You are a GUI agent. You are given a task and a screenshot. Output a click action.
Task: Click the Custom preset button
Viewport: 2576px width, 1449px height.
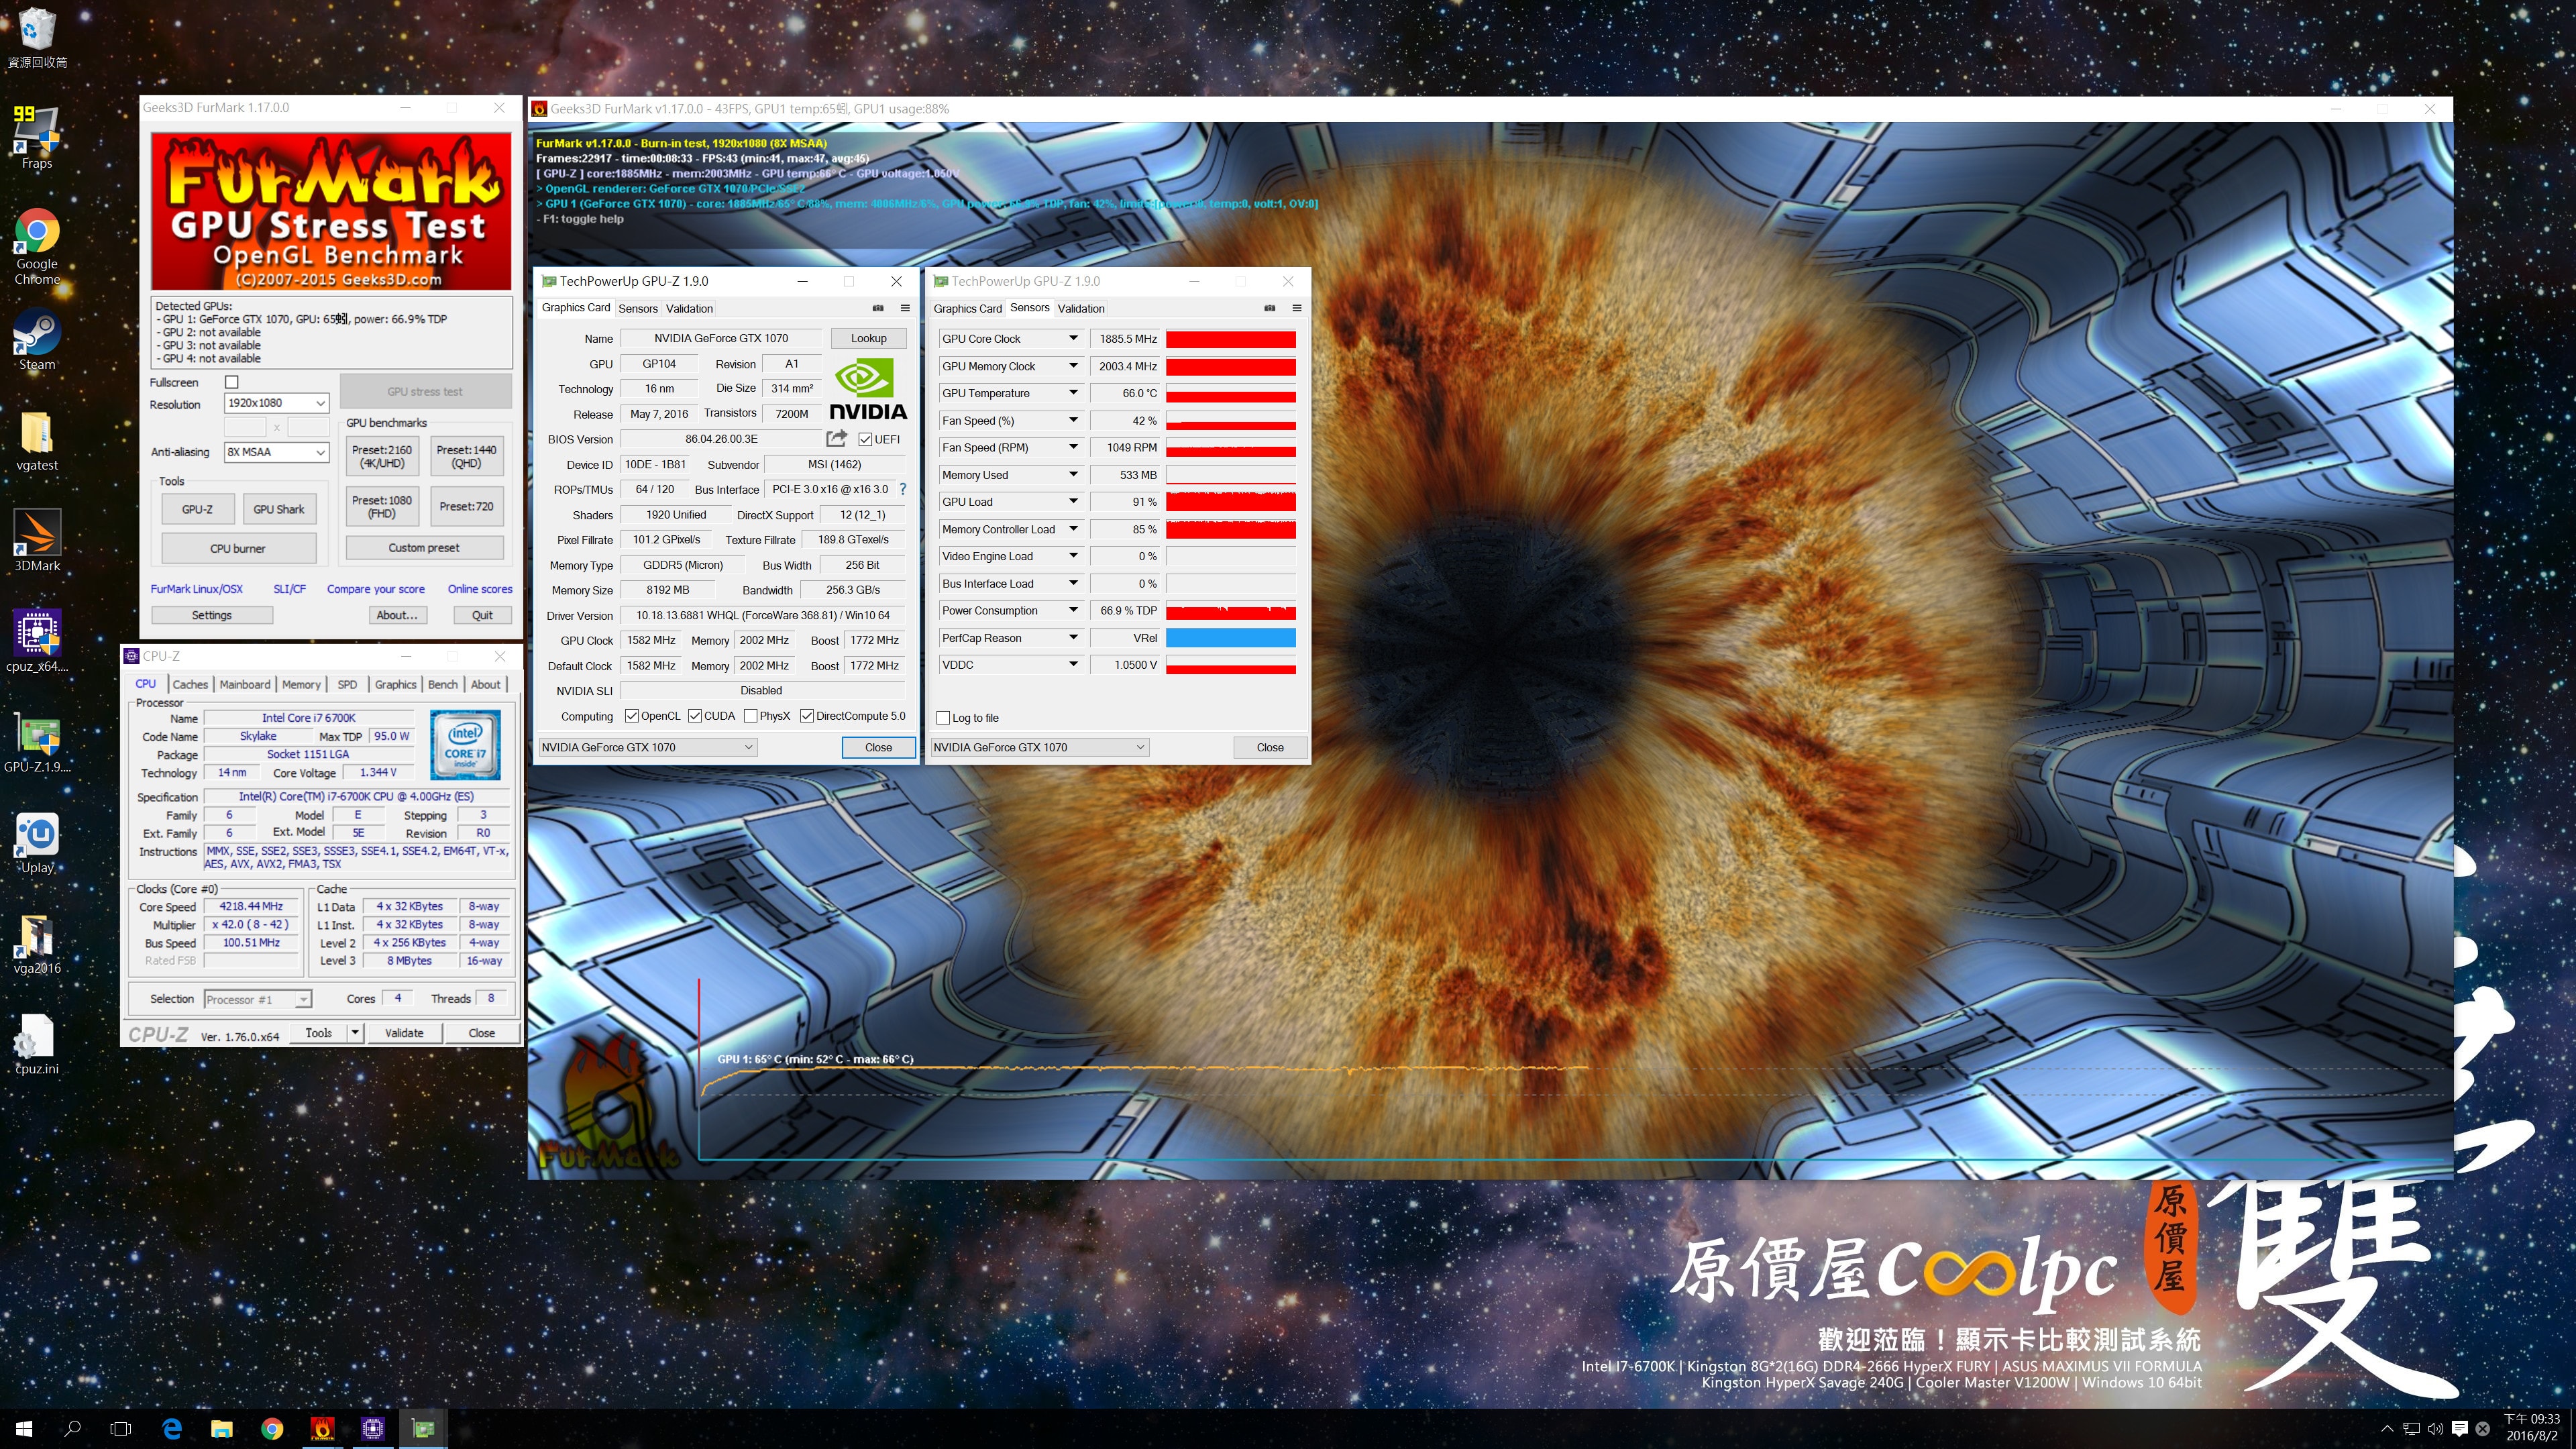(x=424, y=548)
